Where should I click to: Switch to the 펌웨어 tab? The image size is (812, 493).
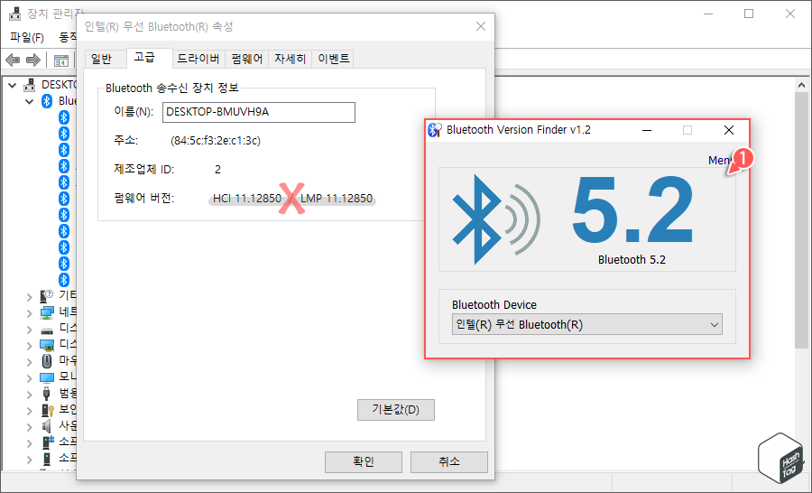247,59
